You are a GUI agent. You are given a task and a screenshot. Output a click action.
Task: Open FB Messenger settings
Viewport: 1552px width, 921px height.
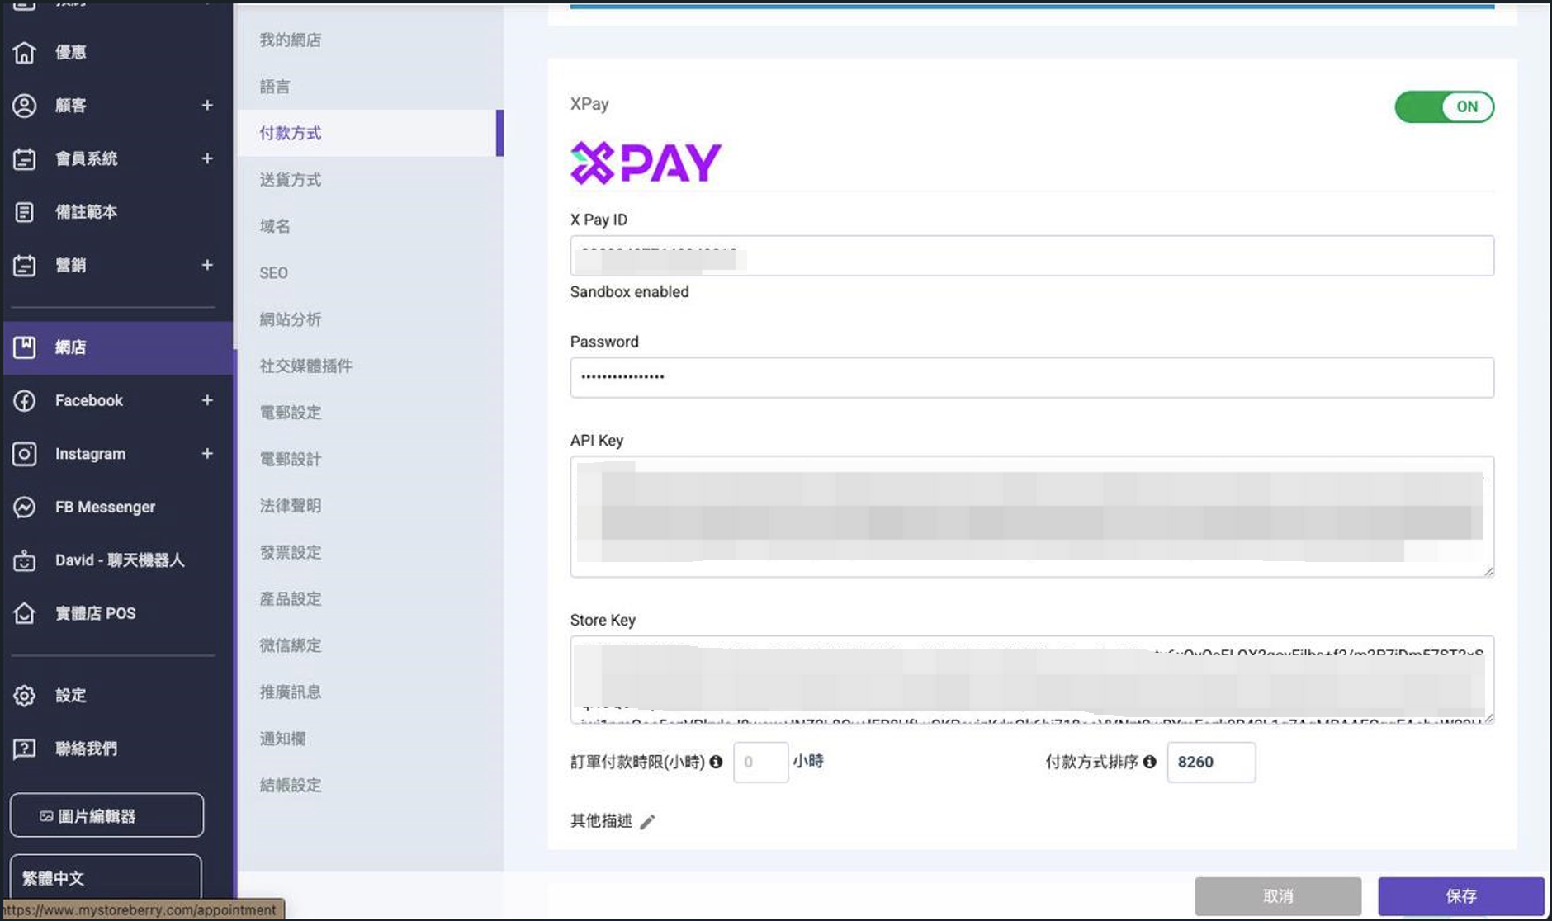pyautogui.click(x=25, y=507)
